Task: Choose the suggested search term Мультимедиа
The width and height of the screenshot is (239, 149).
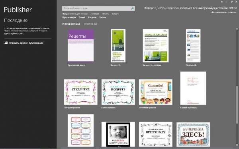Action: click(69, 17)
